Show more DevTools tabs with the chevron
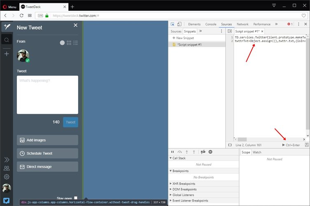 pyautogui.click(x=276, y=24)
